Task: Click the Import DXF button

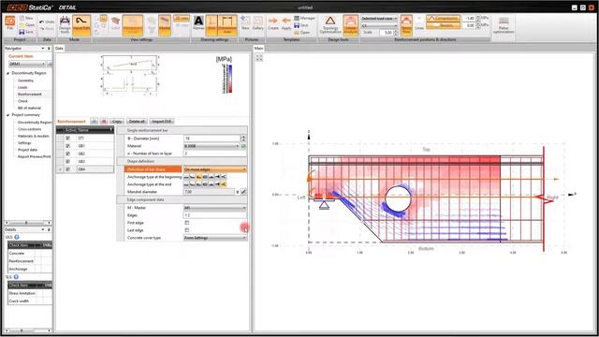Action: tap(162, 121)
